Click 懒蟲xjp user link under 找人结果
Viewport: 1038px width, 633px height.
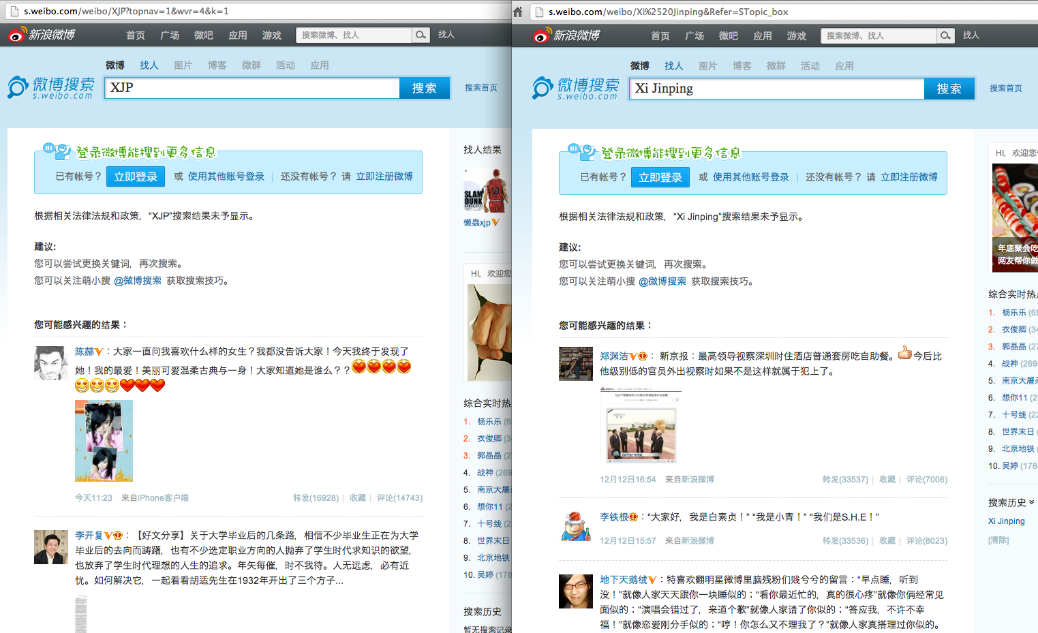click(477, 223)
